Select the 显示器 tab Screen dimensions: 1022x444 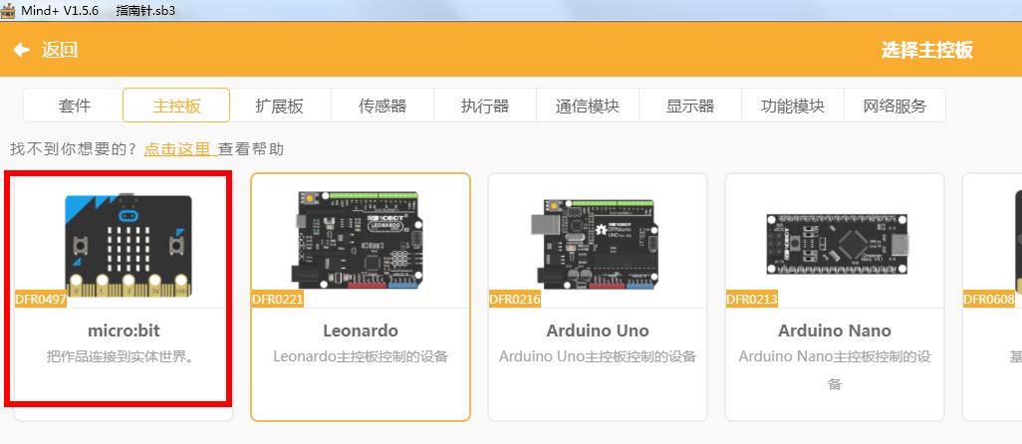(x=690, y=106)
